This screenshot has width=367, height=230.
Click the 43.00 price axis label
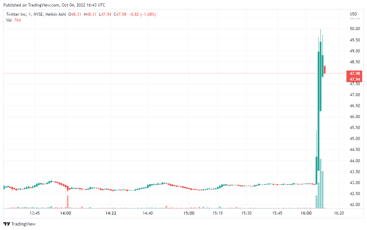coord(355,183)
